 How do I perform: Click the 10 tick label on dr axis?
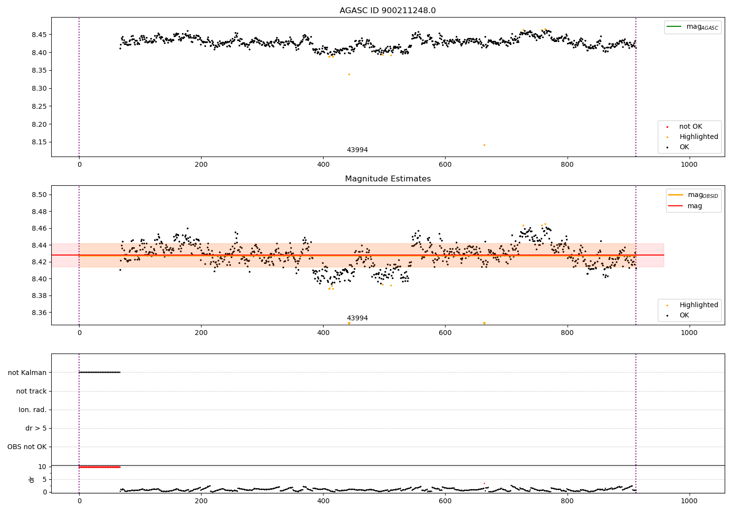click(42, 467)
